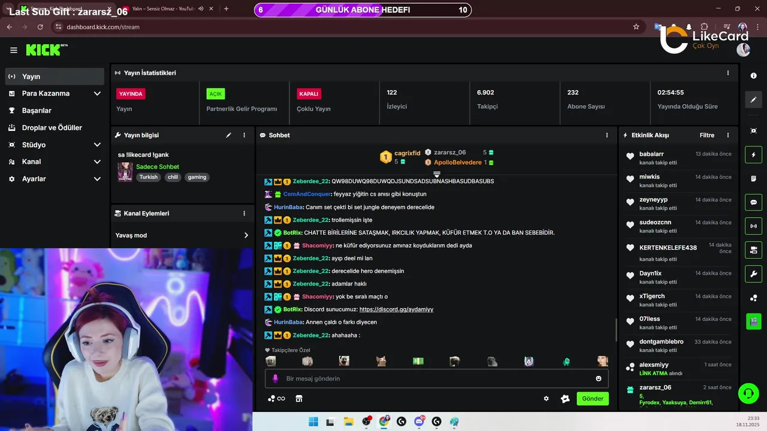Open the green headset support button
767x431 pixels.
point(748,394)
